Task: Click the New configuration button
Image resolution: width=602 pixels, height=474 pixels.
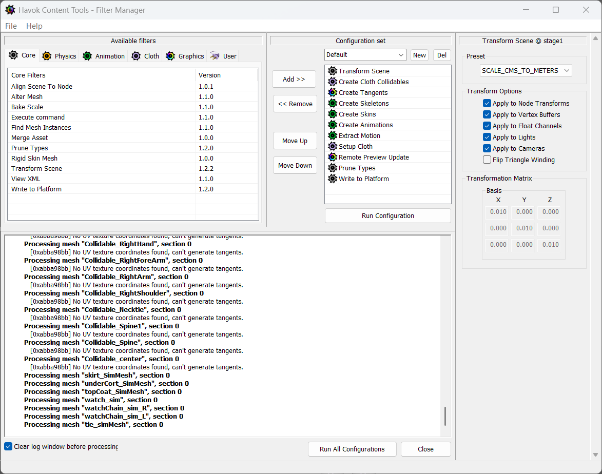Action: coord(419,55)
